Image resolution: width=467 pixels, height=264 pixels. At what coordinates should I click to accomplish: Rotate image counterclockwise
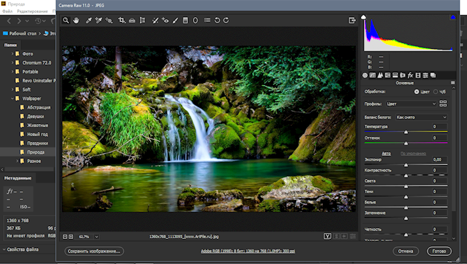click(x=217, y=20)
